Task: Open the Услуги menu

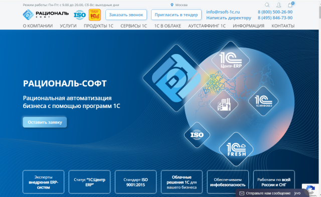Action: [68, 26]
